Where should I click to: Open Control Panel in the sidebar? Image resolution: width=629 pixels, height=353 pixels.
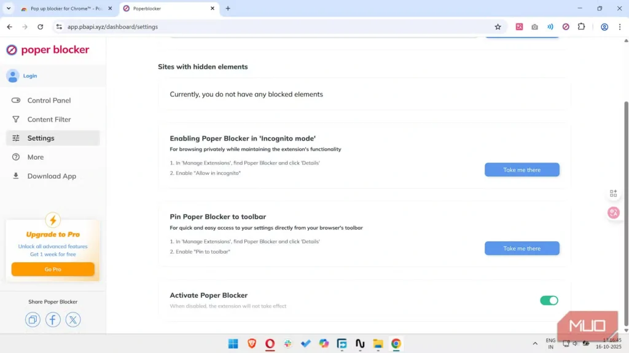[x=49, y=101]
